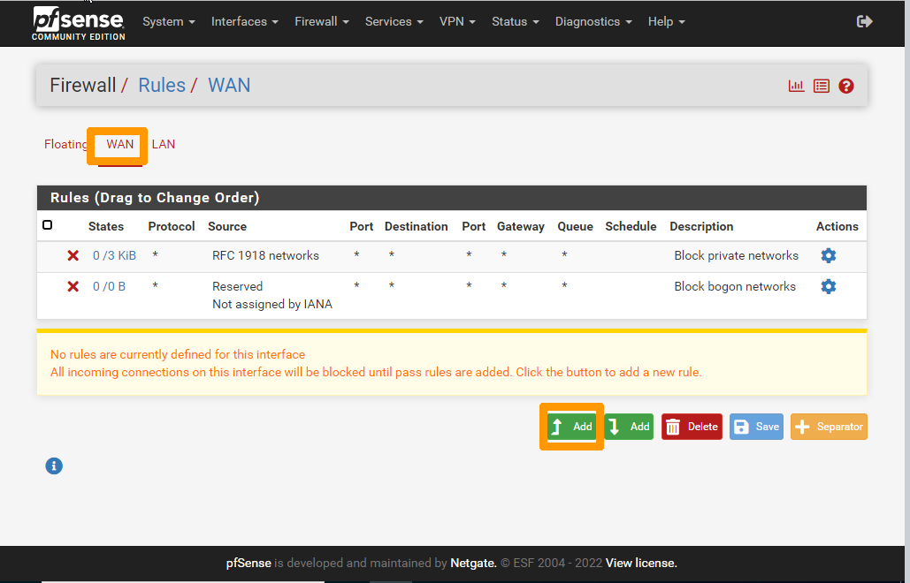The height and width of the screenshot is (583, 910).
Task: Select the Floating rules tab
Action: (x=65, y=144)
